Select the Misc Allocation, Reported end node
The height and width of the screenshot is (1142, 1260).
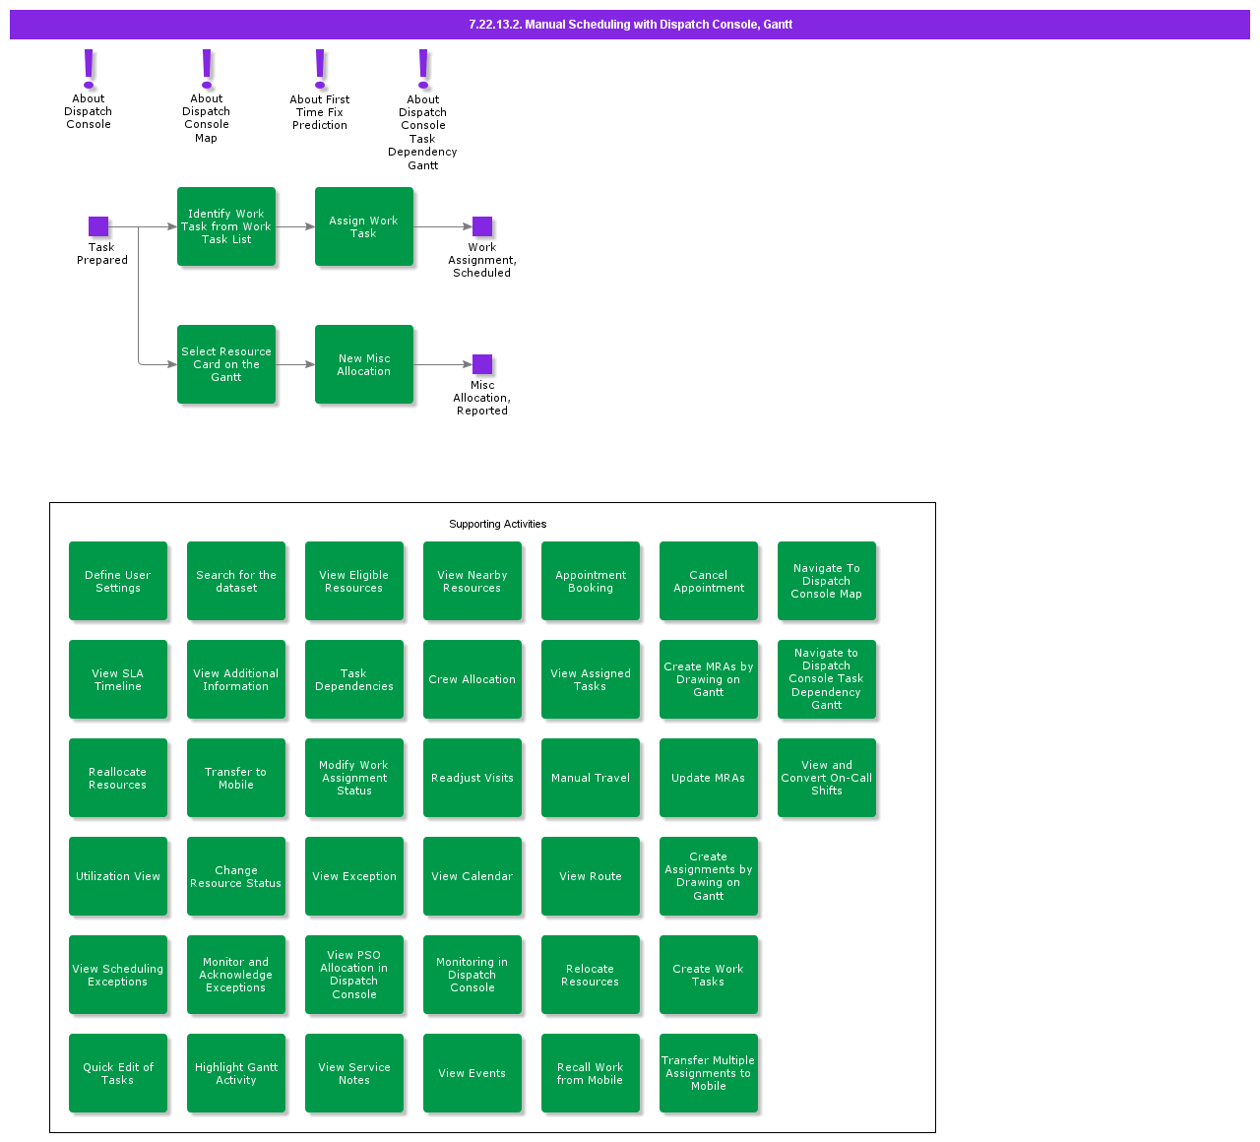point(482,364)
